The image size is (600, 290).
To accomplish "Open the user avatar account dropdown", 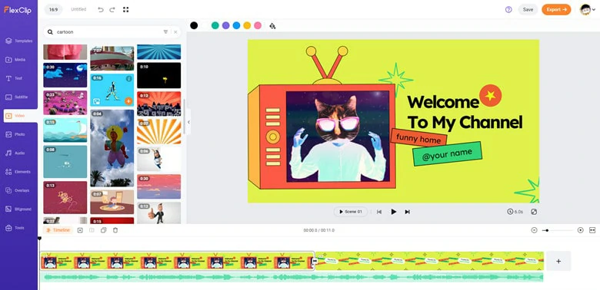I will pos(588,9).
